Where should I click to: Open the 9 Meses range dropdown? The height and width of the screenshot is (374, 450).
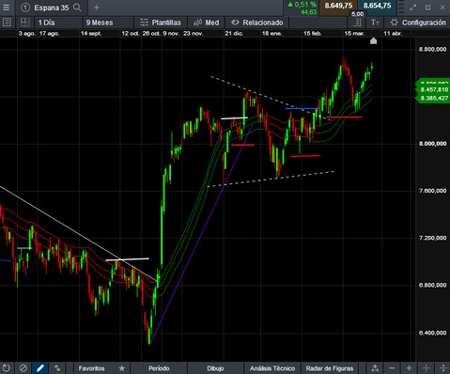[x=100, y=23]
